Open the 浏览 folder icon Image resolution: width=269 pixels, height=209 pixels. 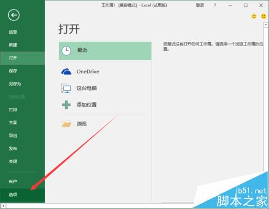click(66, 124)
